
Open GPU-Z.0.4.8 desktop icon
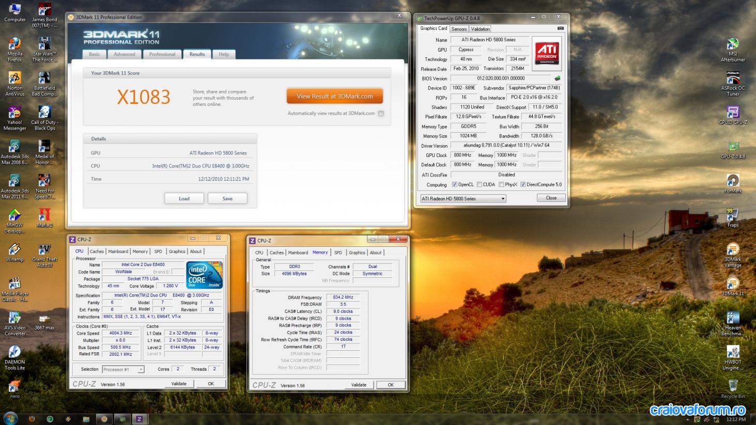coord(733,150)
